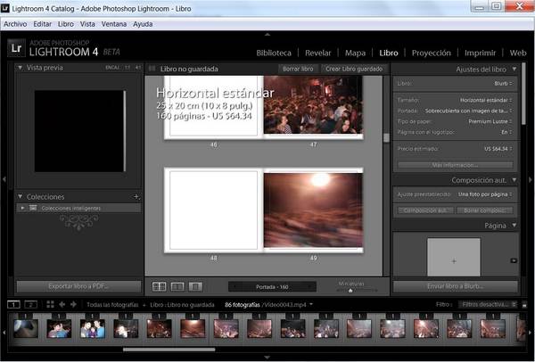
Task: Hide filmstrip with bottom arrow
Action: coord(267,358)
